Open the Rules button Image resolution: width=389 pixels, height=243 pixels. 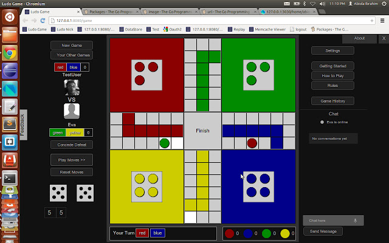(x=332, y=85)
